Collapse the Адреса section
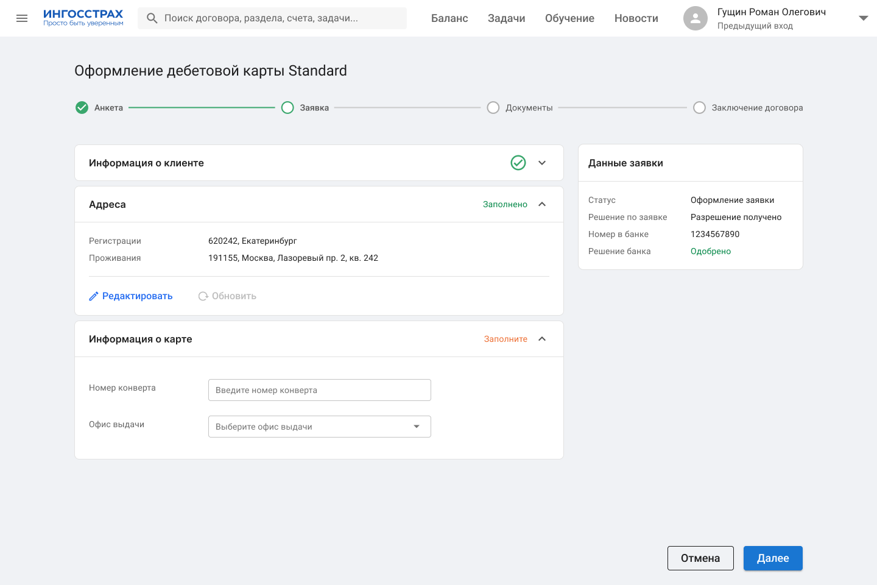This screenshot has width=877, height=585. click(x=542, y=204)
